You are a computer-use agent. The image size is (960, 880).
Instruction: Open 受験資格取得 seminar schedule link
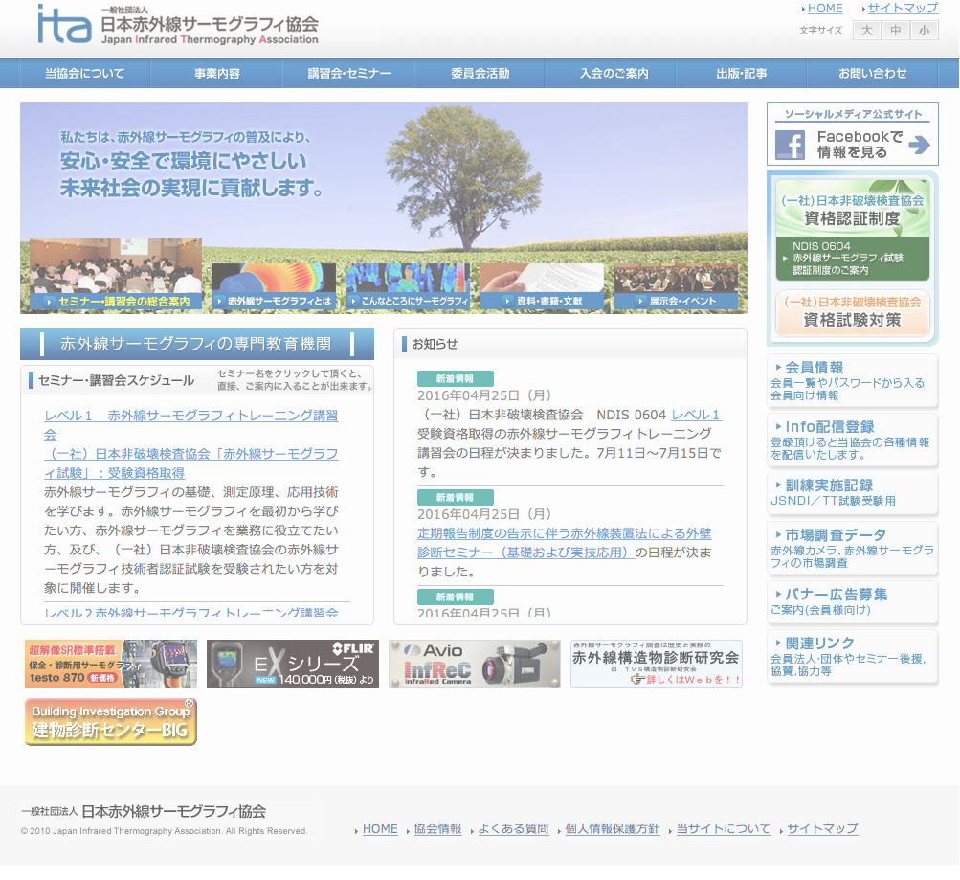click(x=191, y=463)
